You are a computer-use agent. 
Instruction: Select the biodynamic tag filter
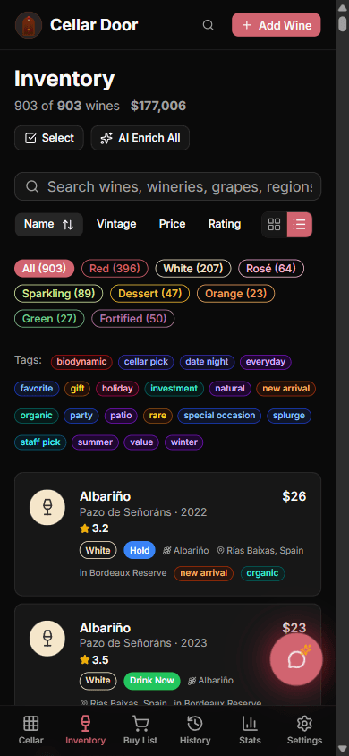pyautogui.click(x=81, y=362)
